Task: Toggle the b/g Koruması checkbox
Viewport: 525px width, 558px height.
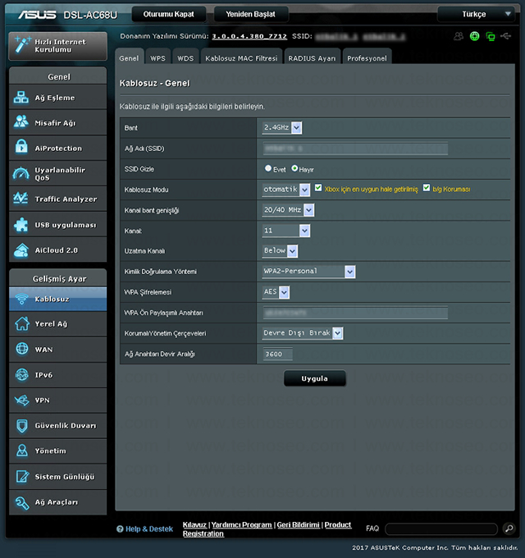Action: [426, 188]
